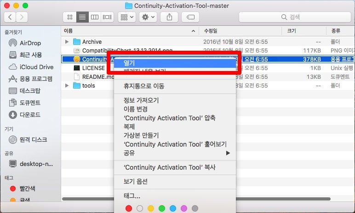Choose 'Continuity Activation Tool' 압축

(175, 118)
